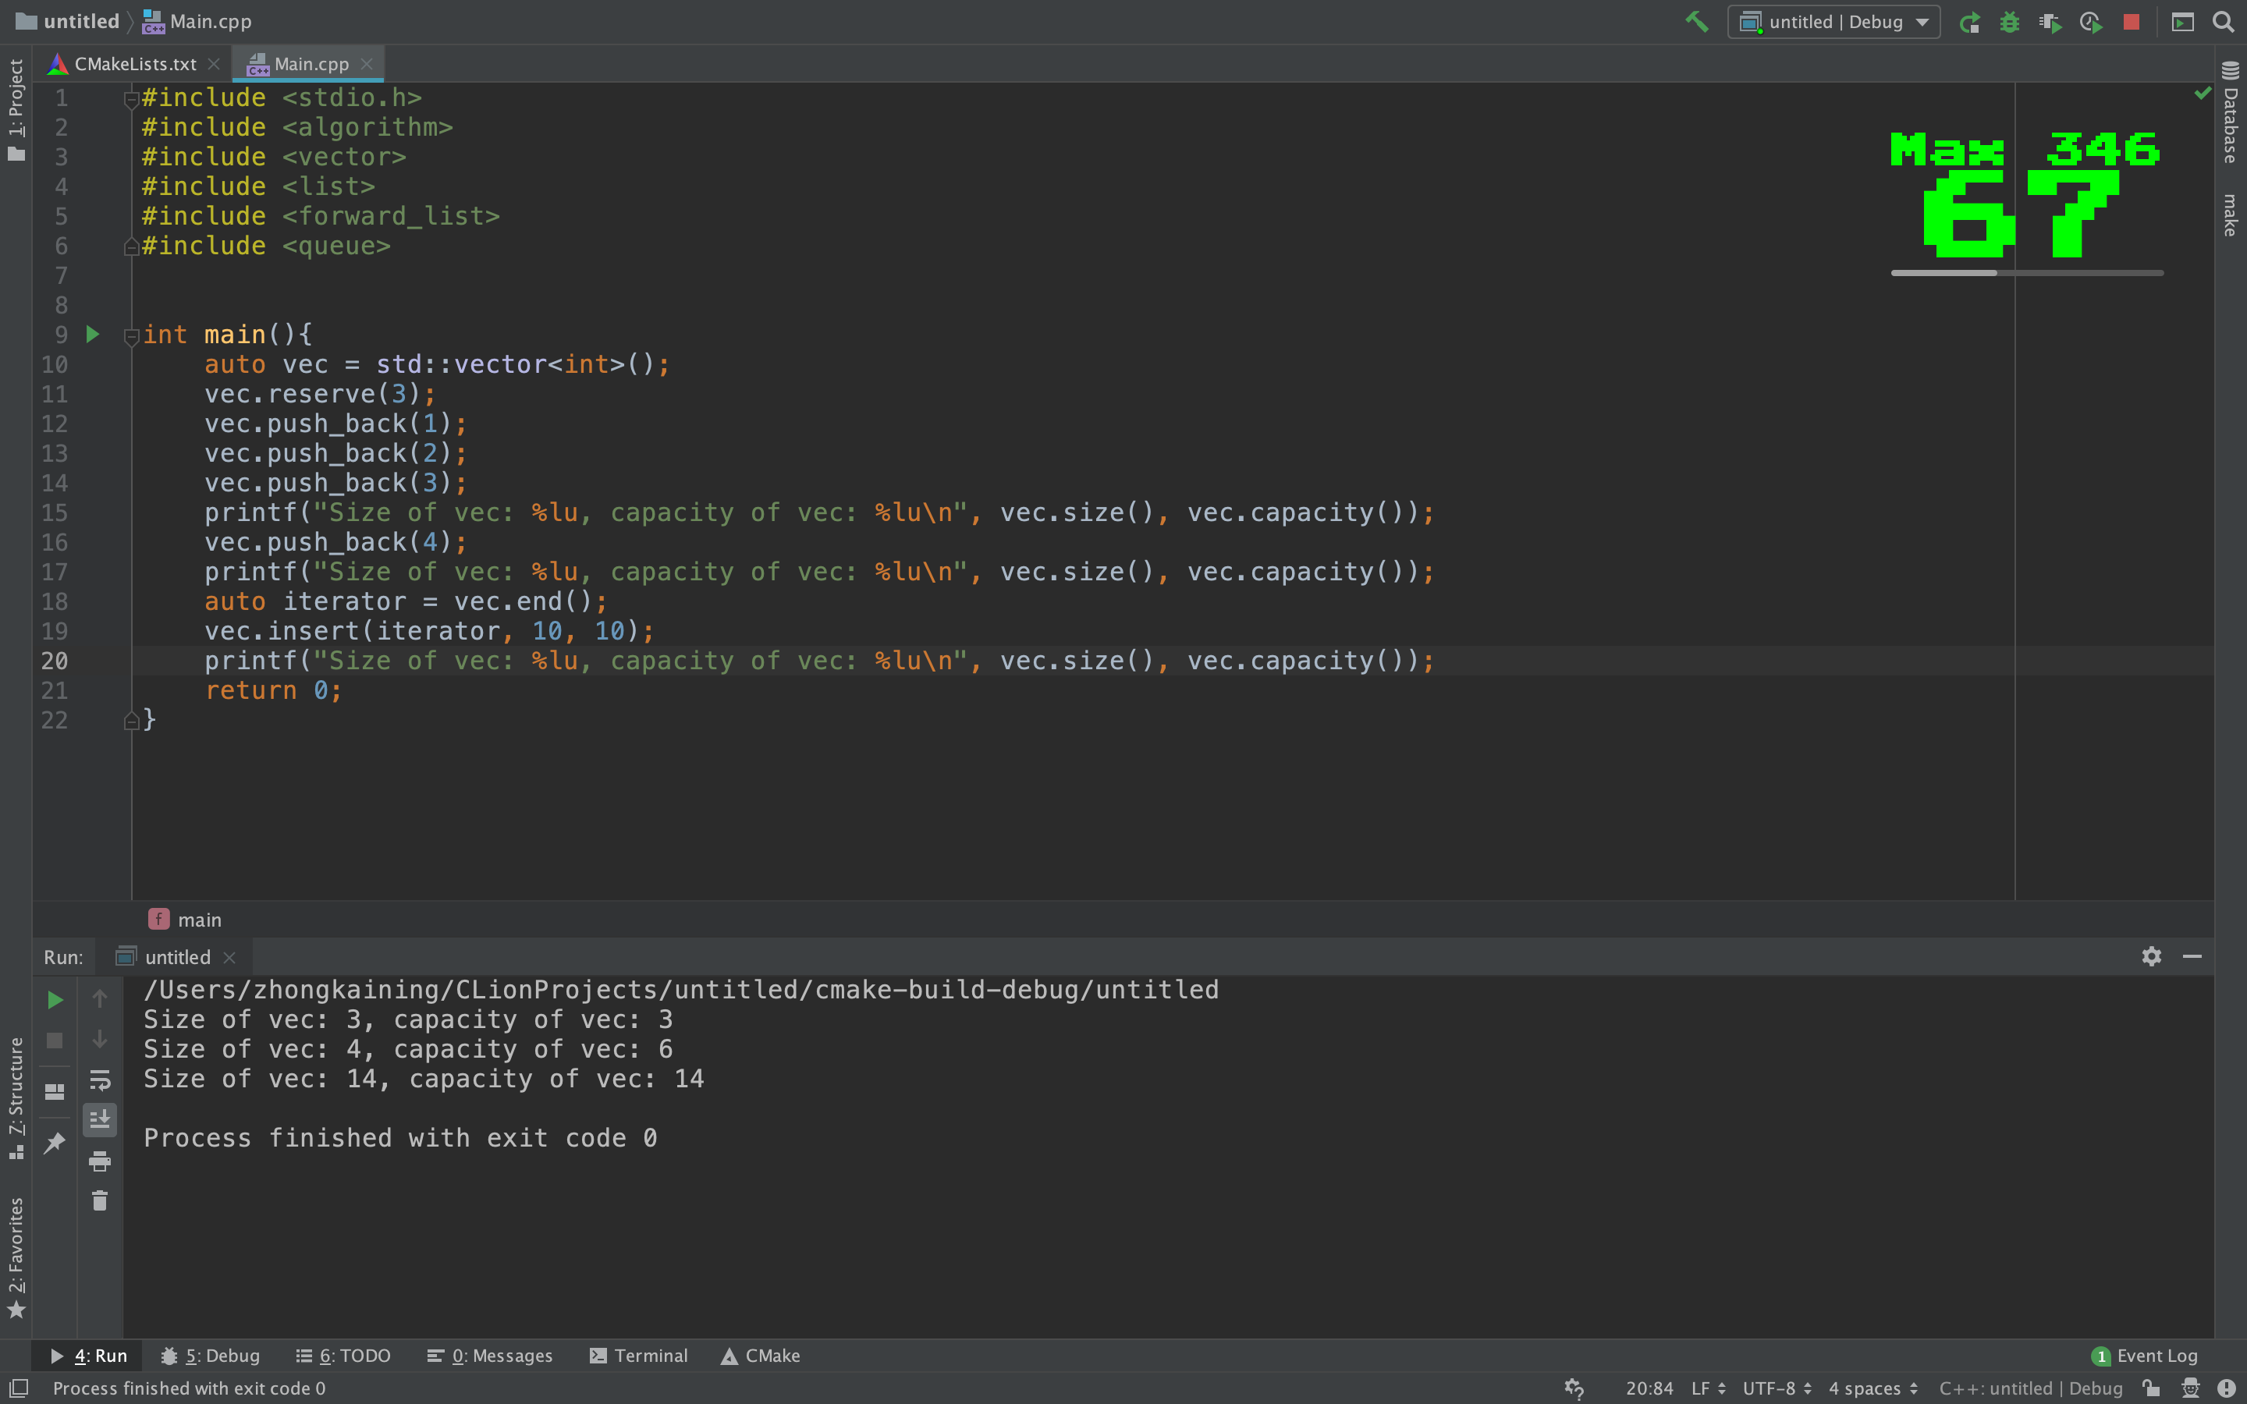Clear console with trash icon
The height and width of the screenshot is (1404, 2247).
99,1200
